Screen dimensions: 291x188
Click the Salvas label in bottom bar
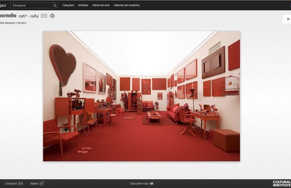coord(34,183)
